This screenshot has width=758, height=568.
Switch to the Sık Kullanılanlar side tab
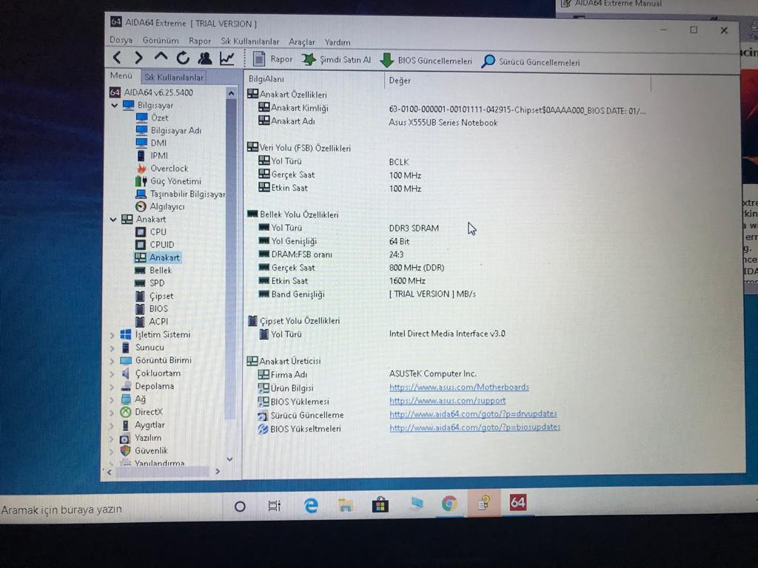[x=174, y=77]
